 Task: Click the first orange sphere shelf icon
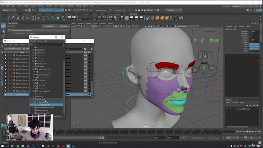(157, 18)
